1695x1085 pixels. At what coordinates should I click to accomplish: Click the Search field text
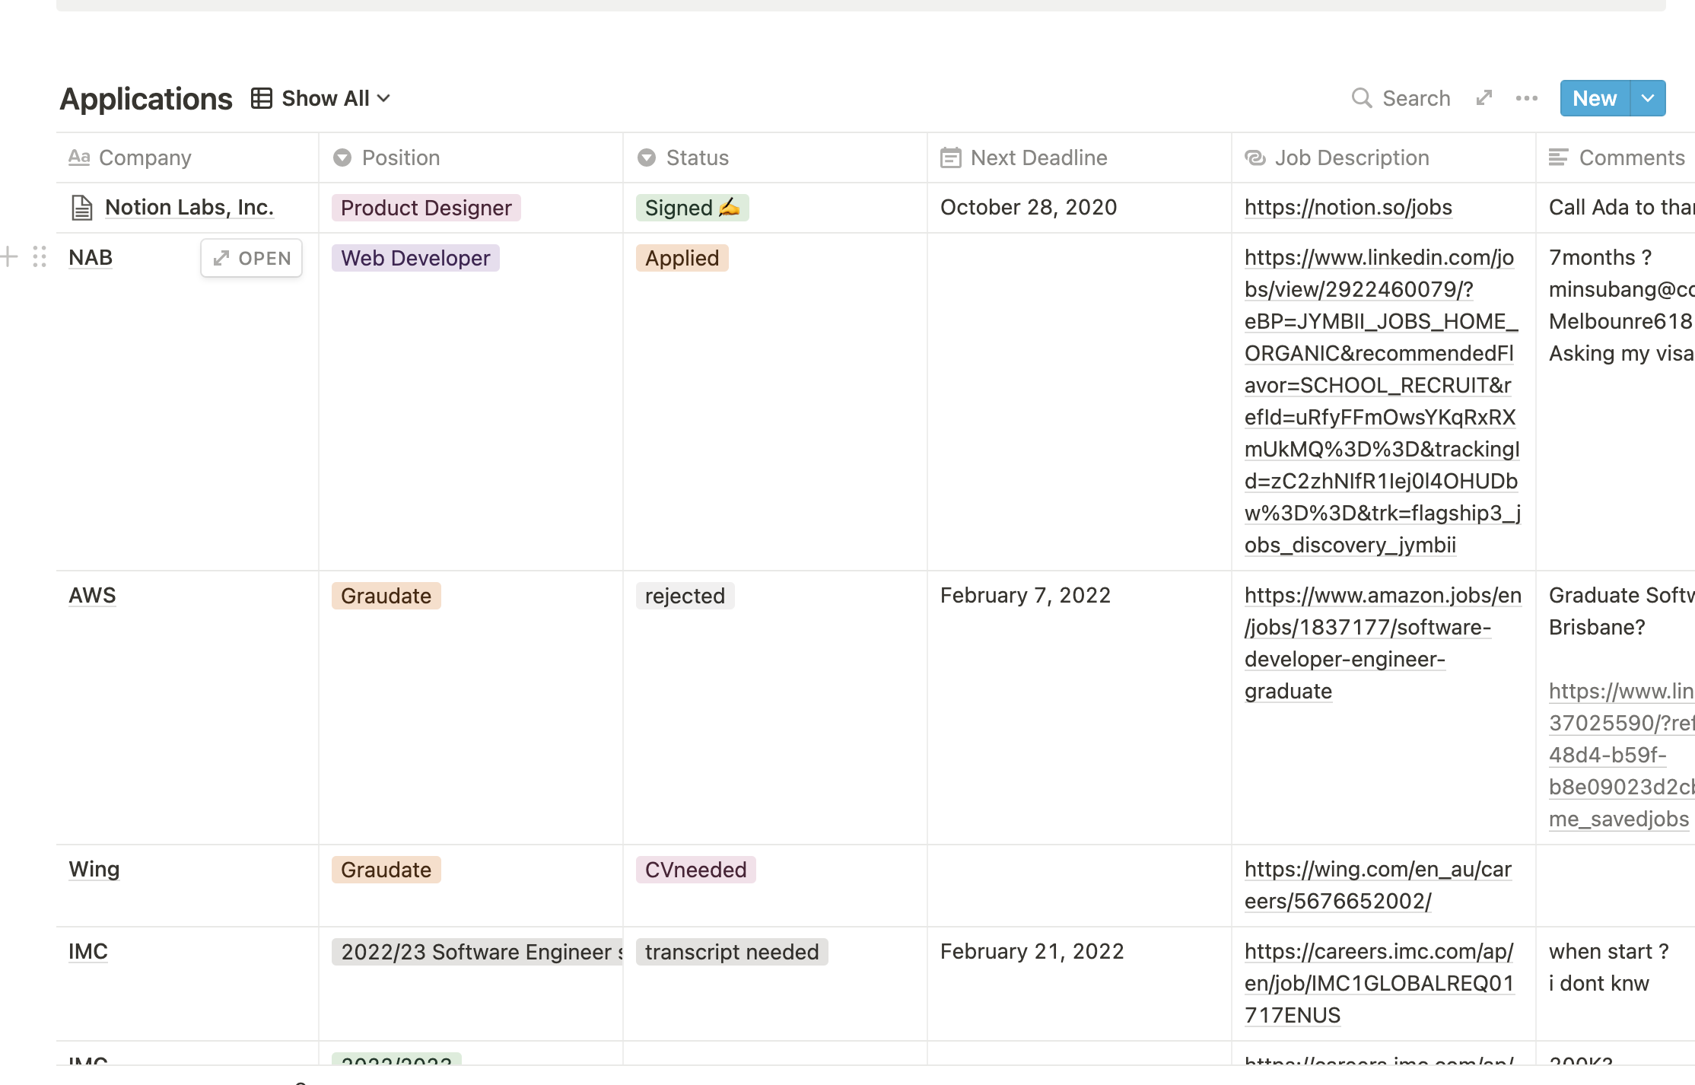pyautogui.click(x=1417, y=98)
